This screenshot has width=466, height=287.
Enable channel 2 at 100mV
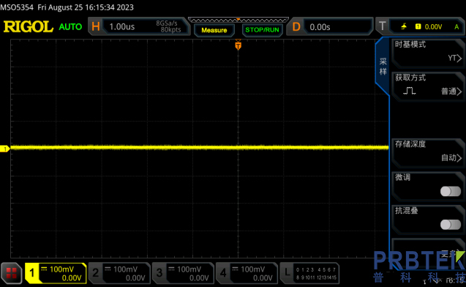tap(119, 273)
